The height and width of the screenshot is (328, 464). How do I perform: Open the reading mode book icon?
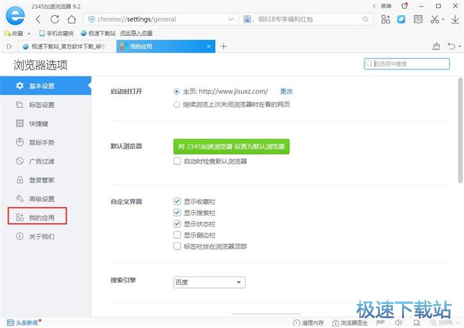[x=418, y=20]
